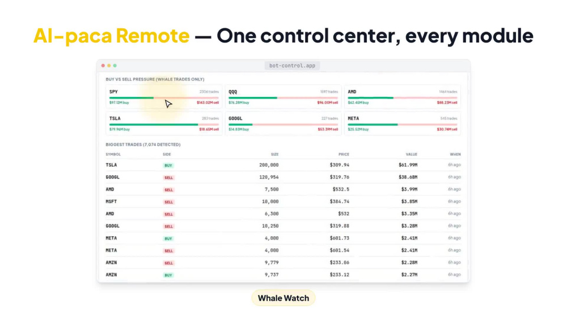Sort by the WHEN column header
The image size is (567, 319).
tap(455, 154)
